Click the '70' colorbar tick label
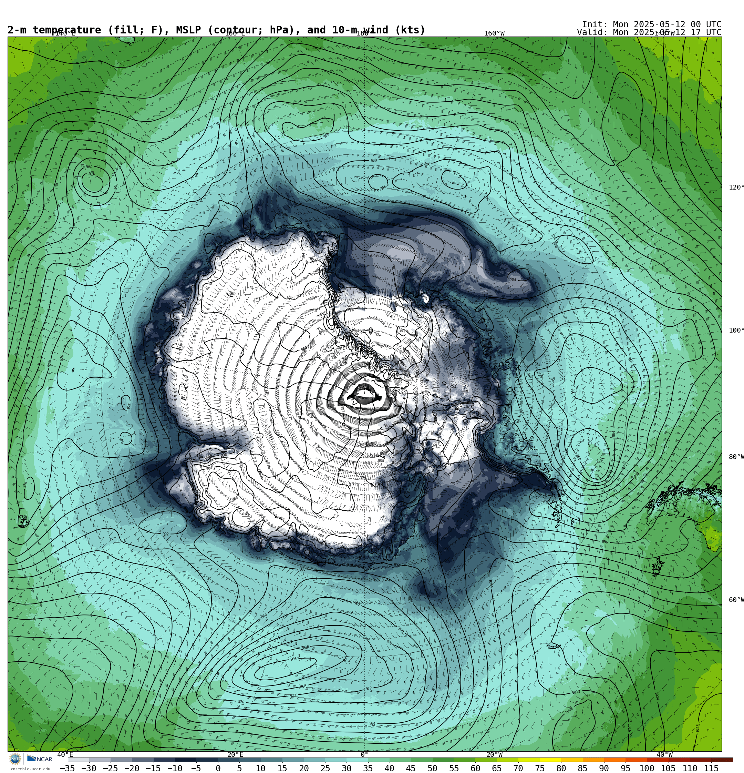The height and width of the screenshot is (773, 744). [x=518, y=768]
